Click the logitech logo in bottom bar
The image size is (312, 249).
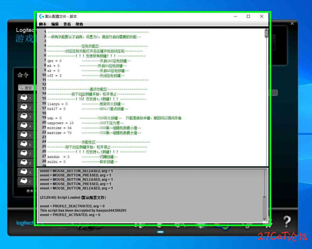[x=25, y=223]
